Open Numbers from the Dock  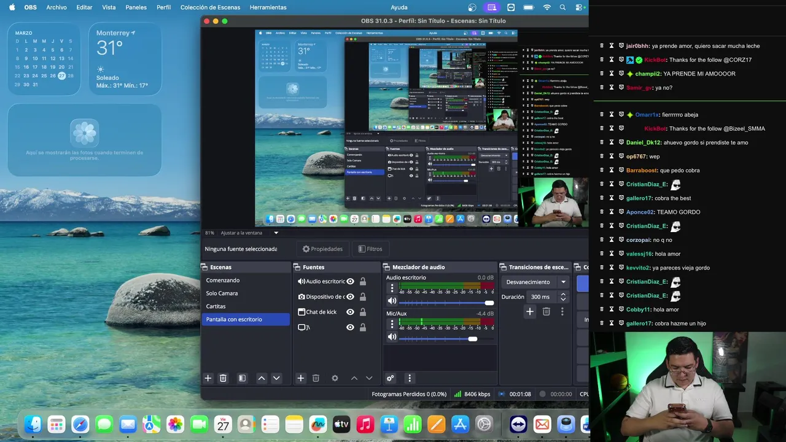tap(413, 424)
